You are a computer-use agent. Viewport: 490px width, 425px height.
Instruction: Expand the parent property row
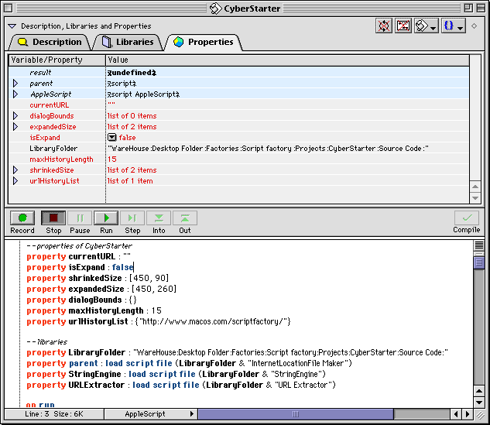15,84
